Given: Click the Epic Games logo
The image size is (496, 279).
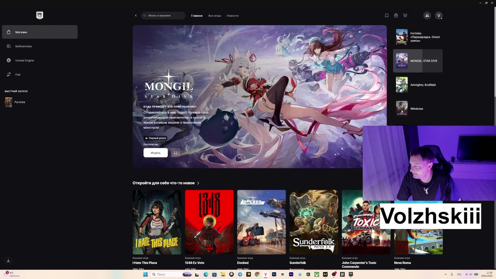Looking at the screenshot, I should pyautogui.click(x=40, y=15).
